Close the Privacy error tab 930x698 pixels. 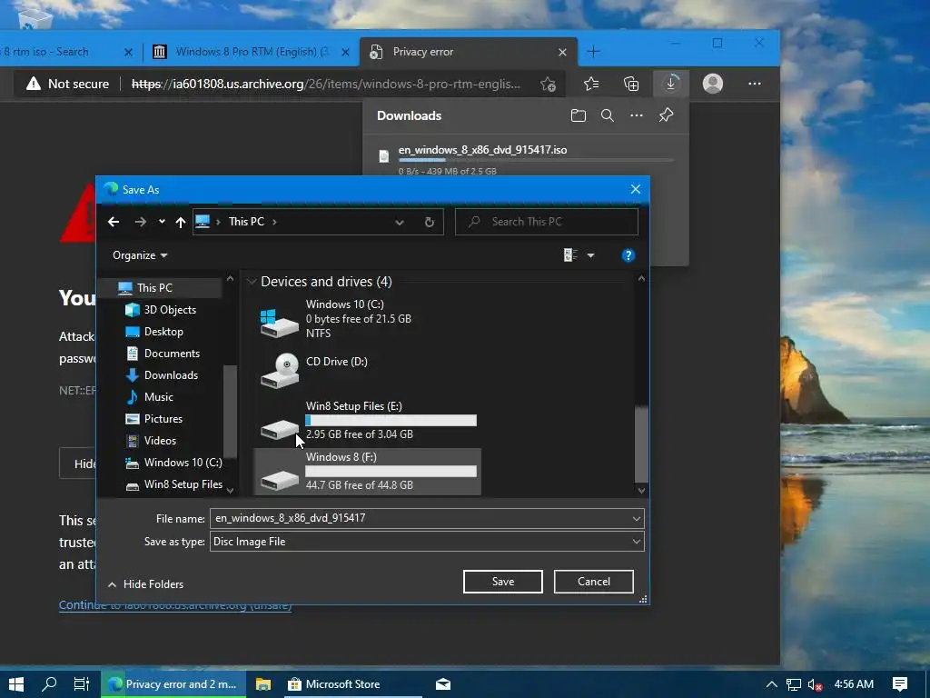(562, 52)
